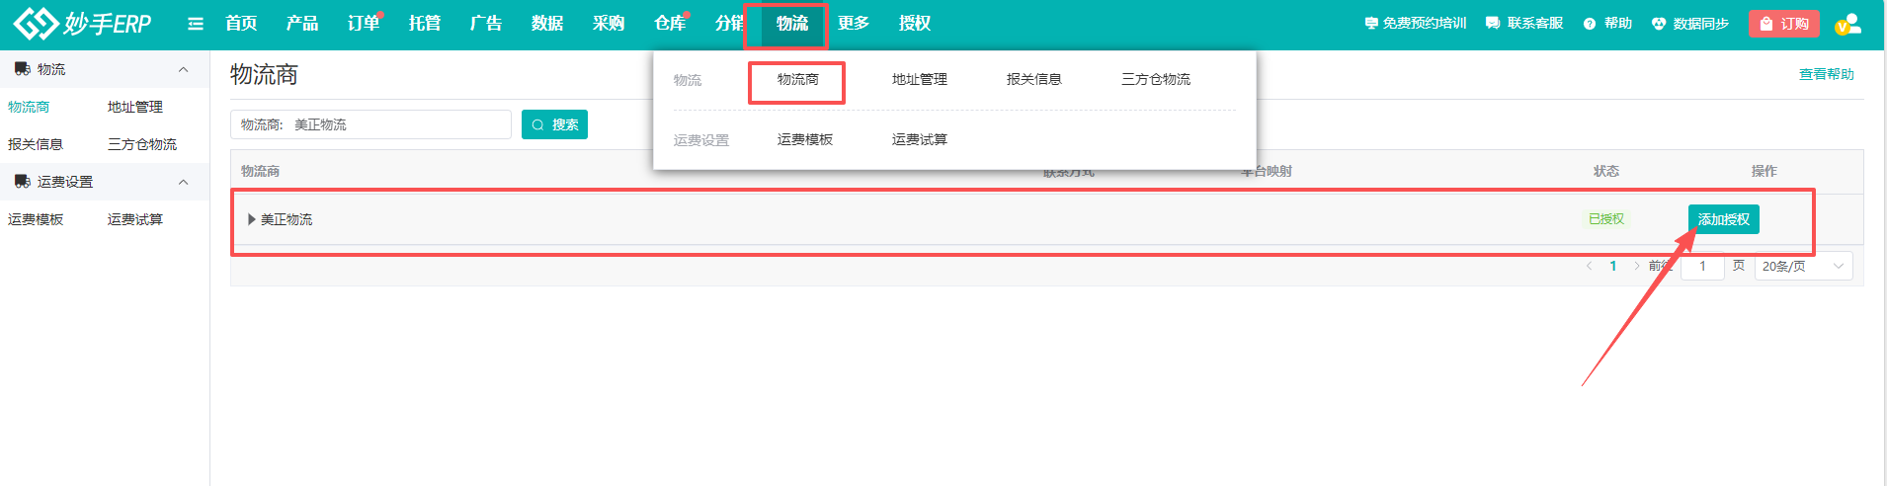
Task: Go to previous page arrow
Action: (1589, 266)
